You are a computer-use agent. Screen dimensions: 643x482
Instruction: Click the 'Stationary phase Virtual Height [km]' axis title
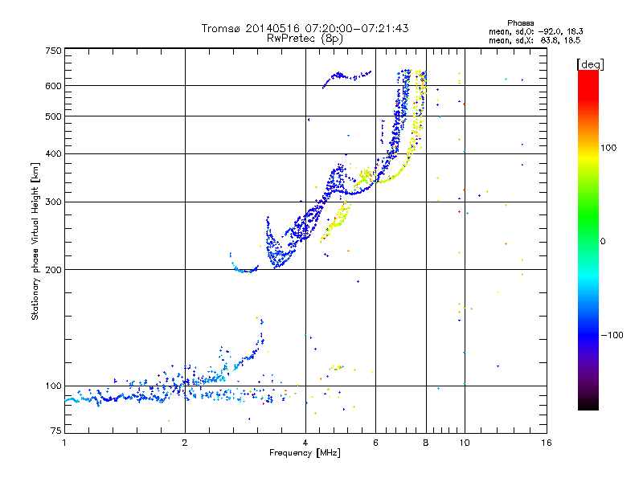click(35, 241)
